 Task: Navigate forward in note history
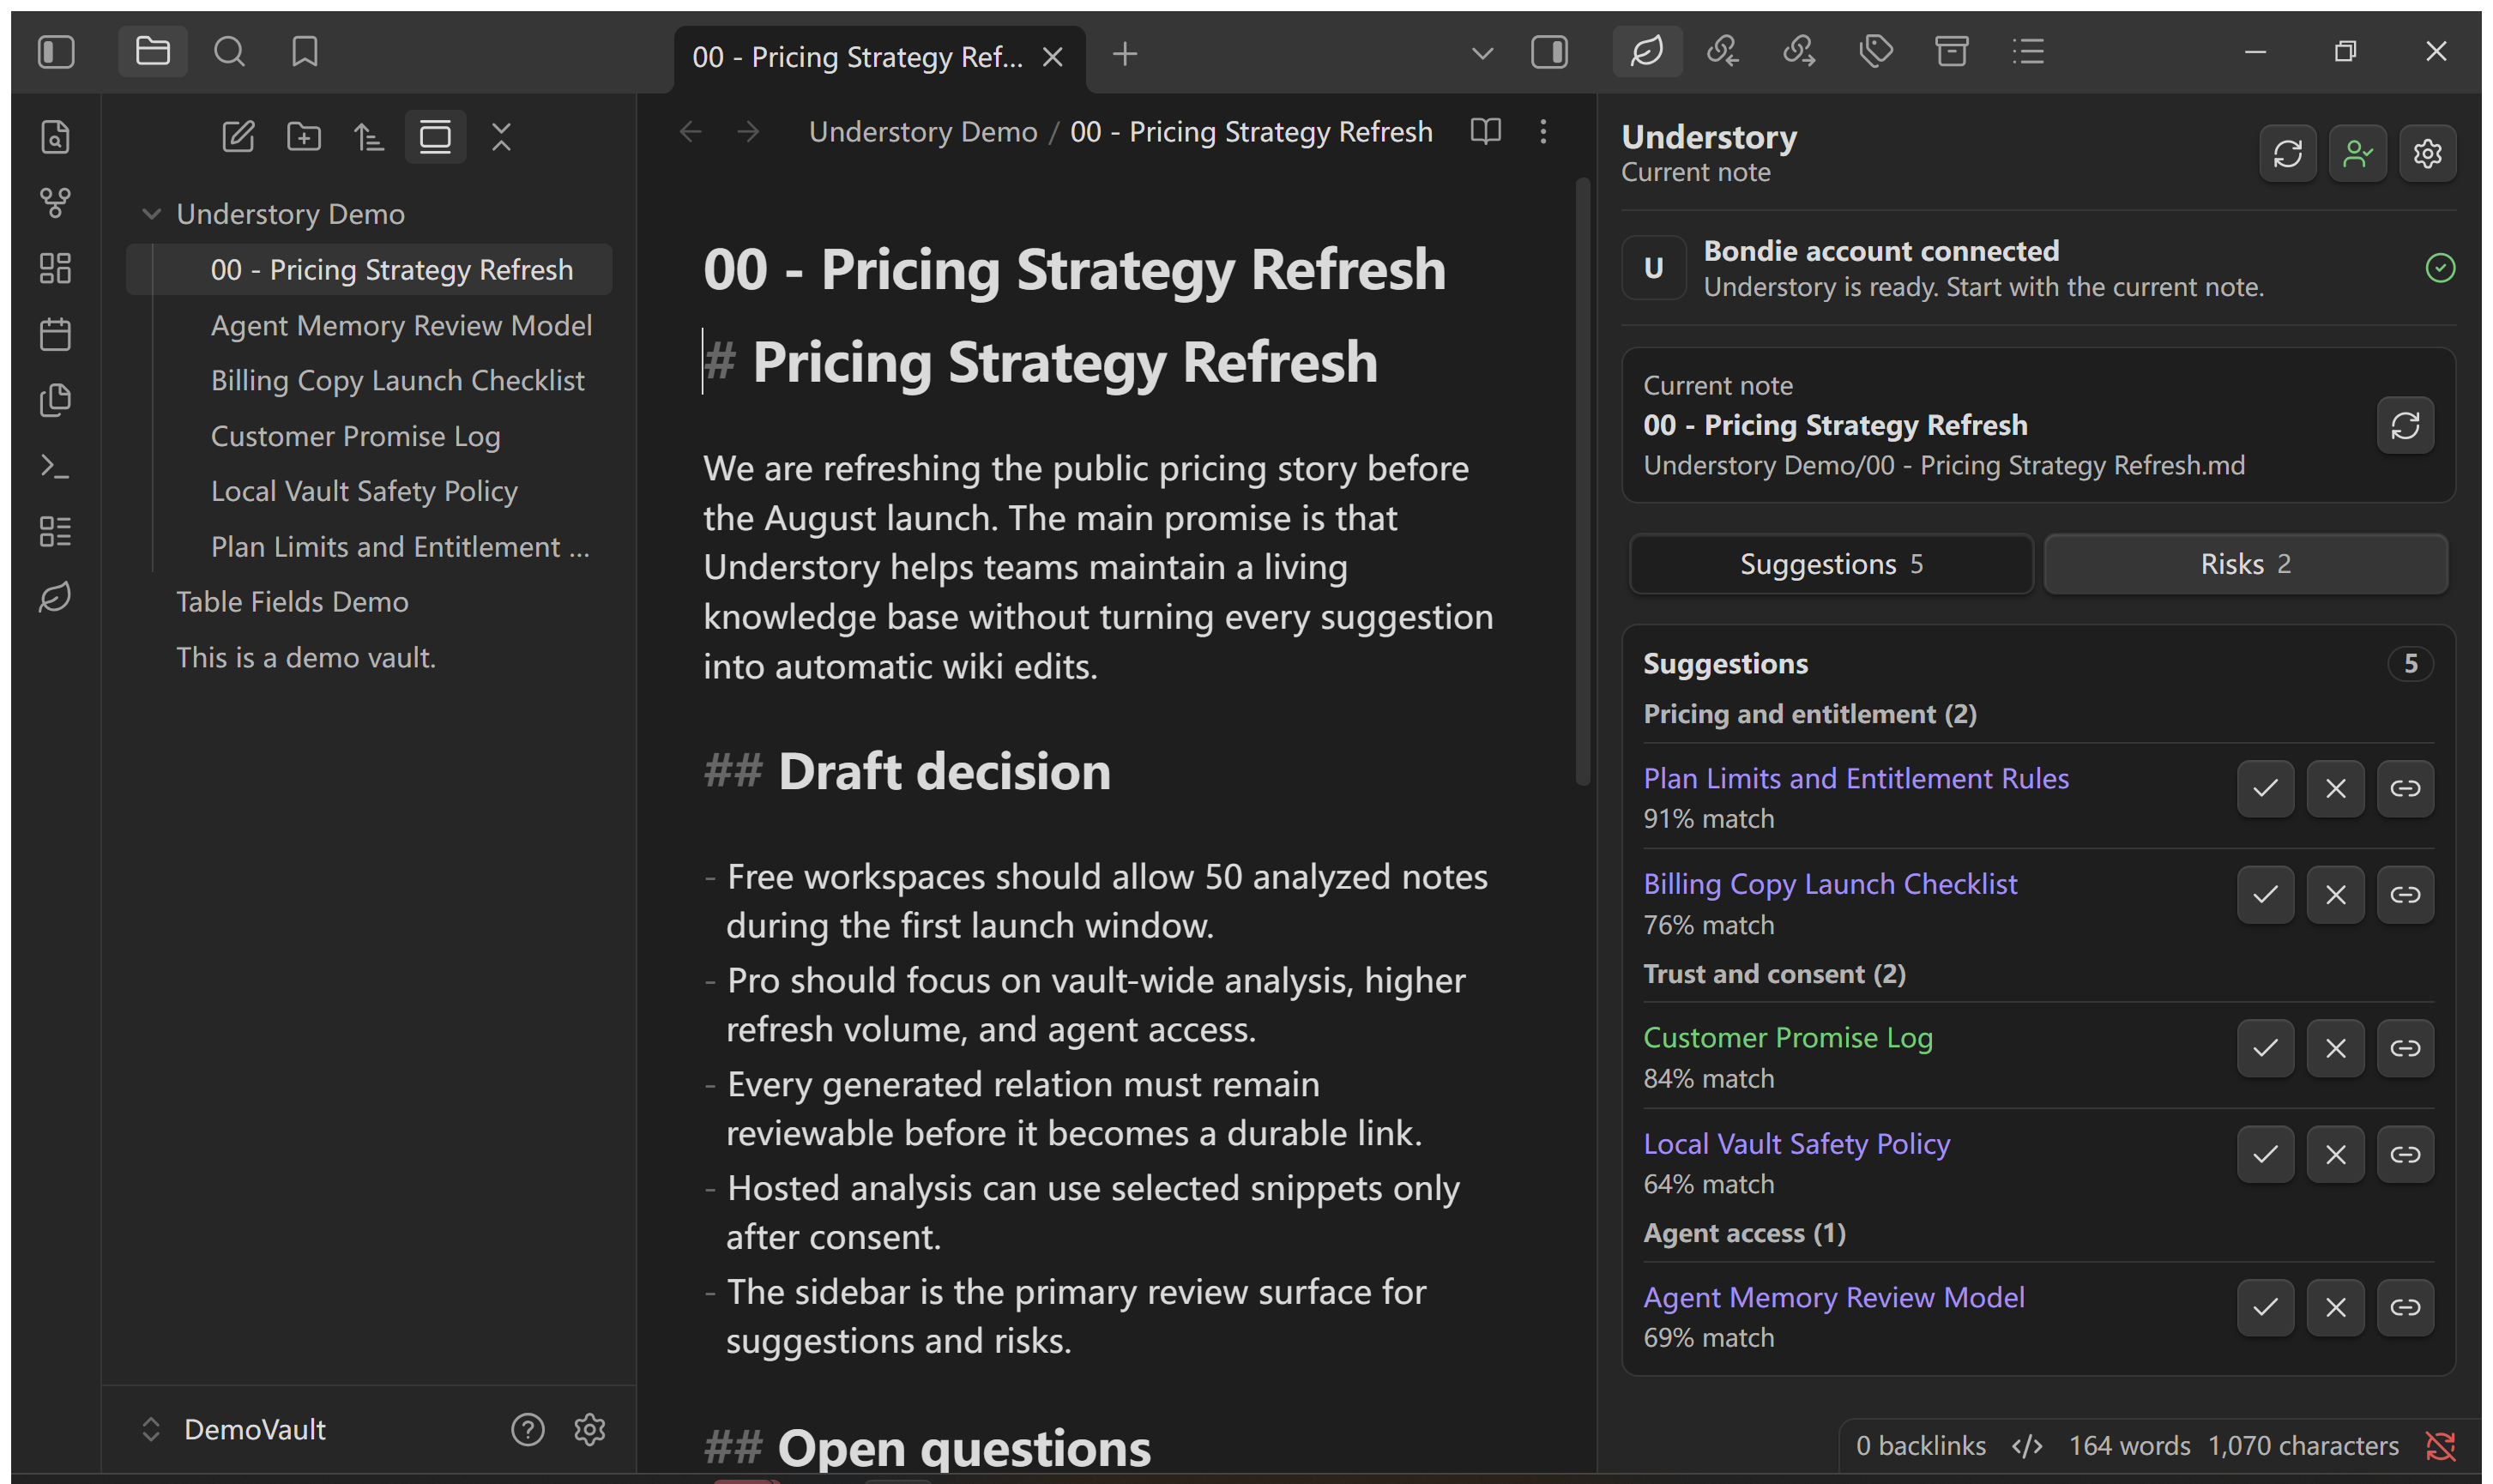pos(748,132)
